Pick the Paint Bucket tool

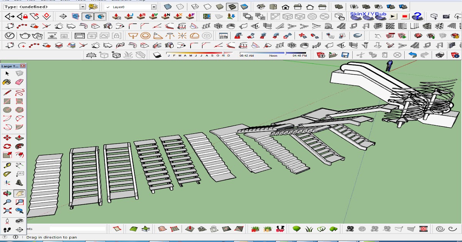[x=7, y=82]
